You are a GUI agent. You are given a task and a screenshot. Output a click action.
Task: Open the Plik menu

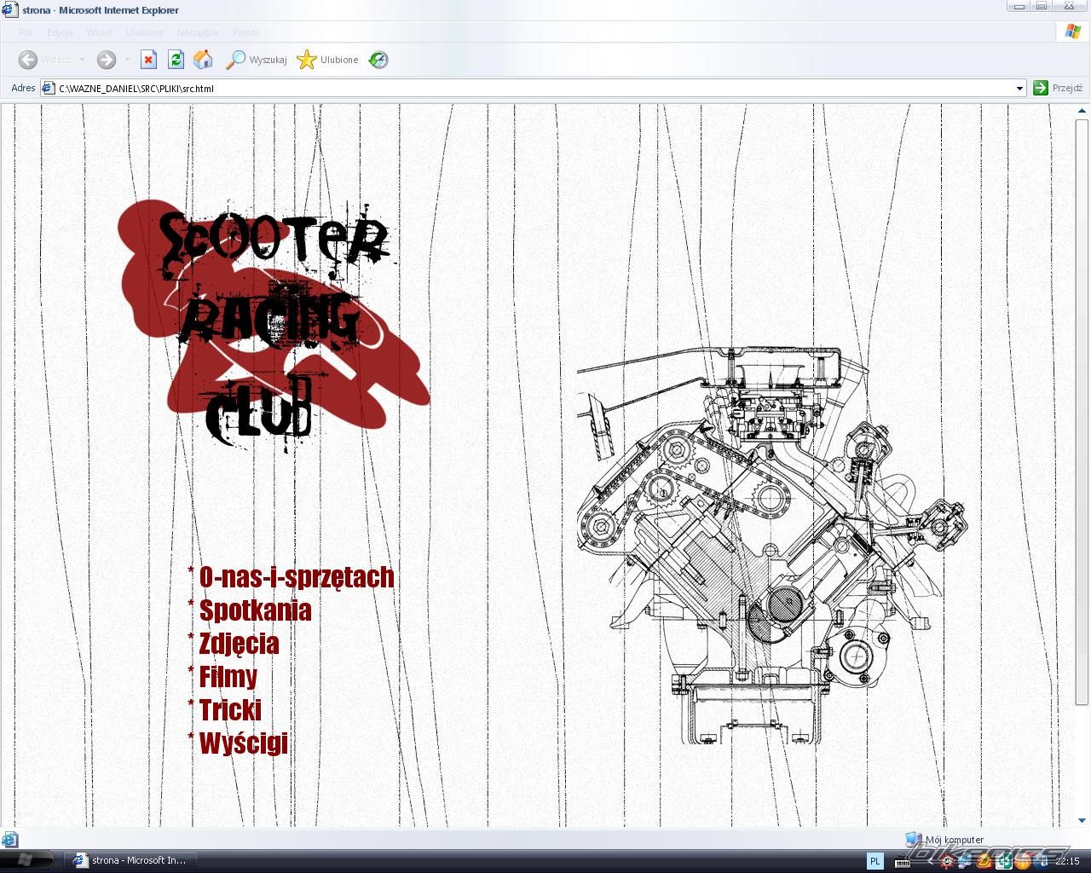[x=26, y=32]
